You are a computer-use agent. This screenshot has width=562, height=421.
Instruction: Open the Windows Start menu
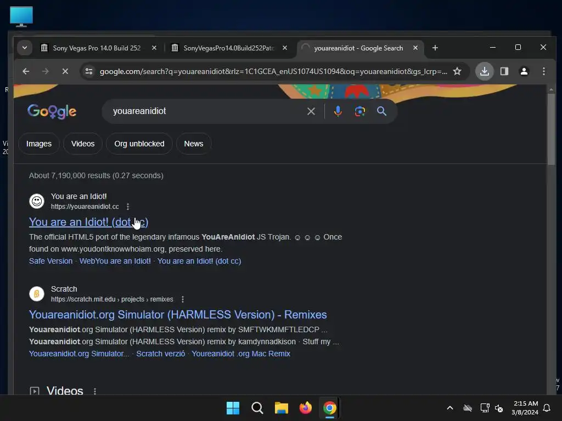point(233,408)
